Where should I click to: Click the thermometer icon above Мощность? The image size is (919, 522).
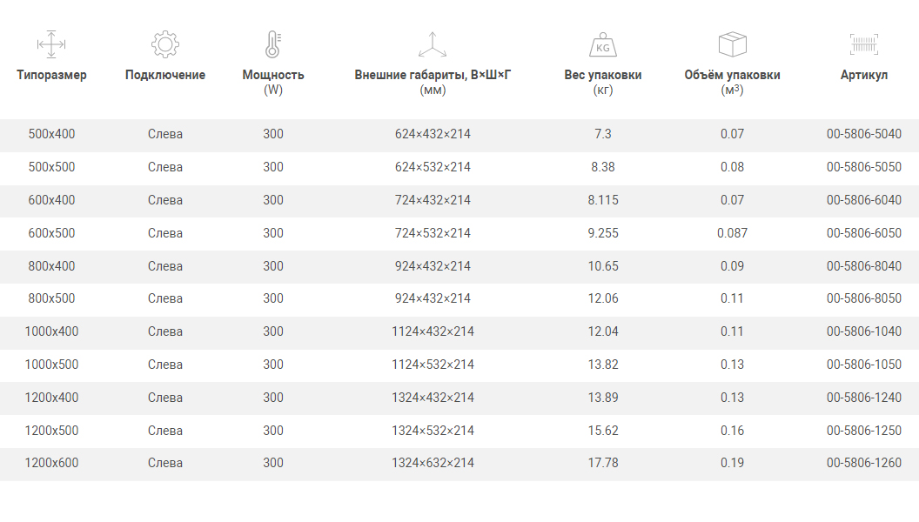(273, 43)
